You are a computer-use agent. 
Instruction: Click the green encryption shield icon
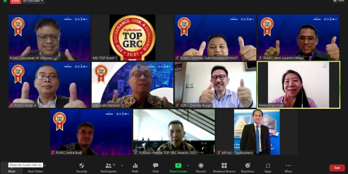pos(5,1)
